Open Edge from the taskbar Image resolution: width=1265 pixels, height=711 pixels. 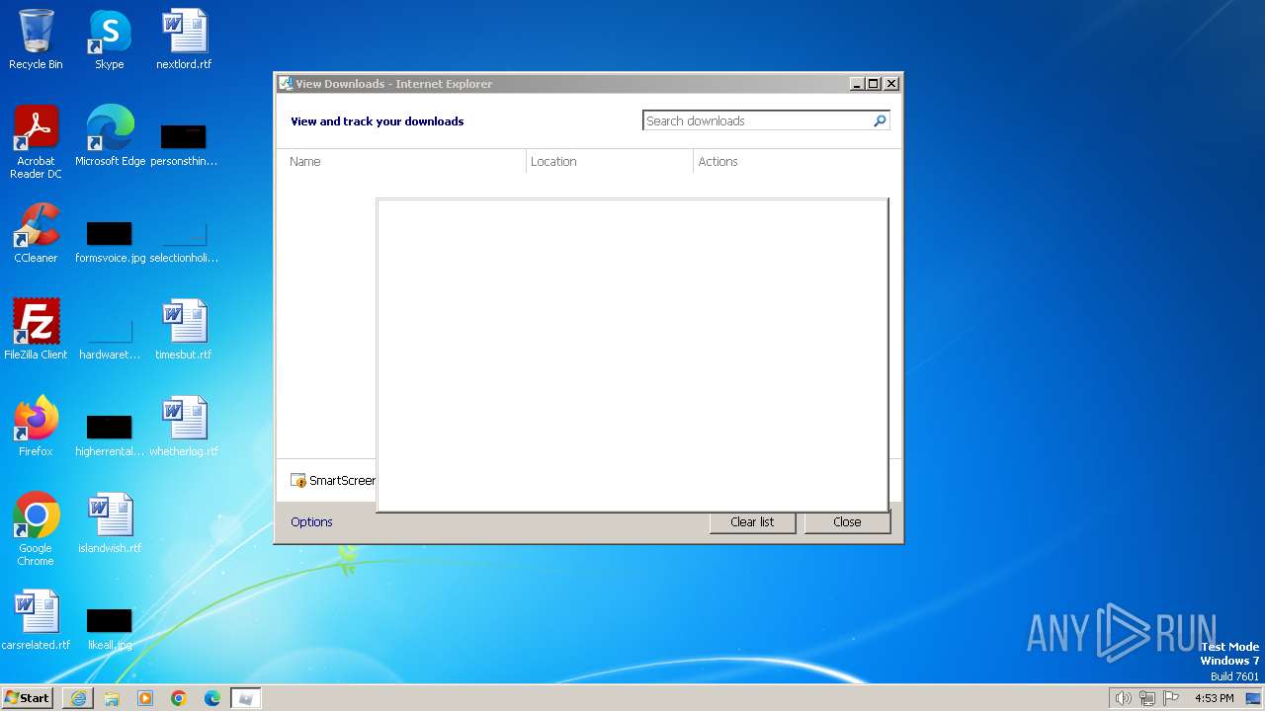coord(212,698)
